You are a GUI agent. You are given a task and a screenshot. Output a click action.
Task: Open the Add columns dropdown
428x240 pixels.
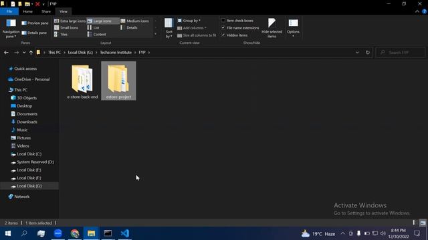[192, 28]
